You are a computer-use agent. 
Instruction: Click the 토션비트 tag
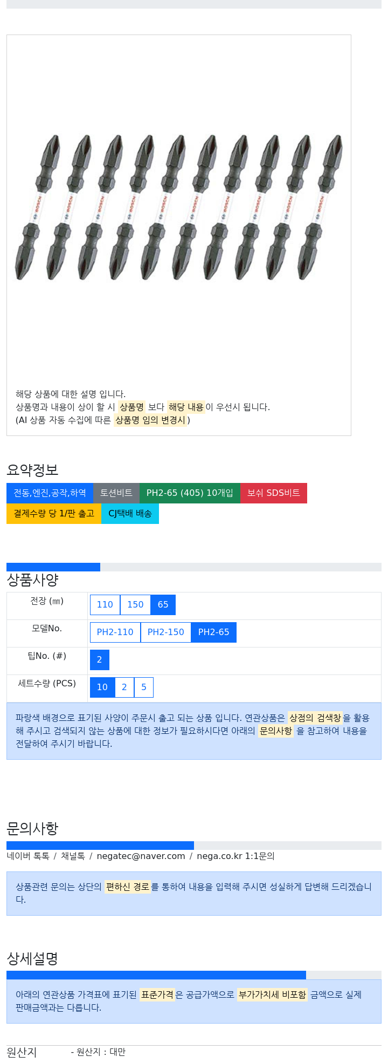pos(116,493)
